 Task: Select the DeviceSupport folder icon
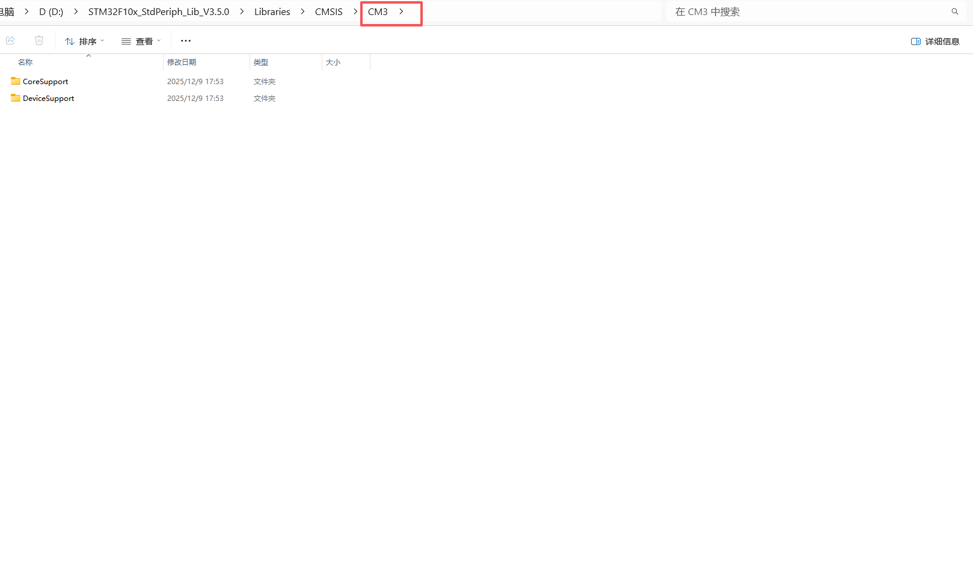click(x=16, y=98)
